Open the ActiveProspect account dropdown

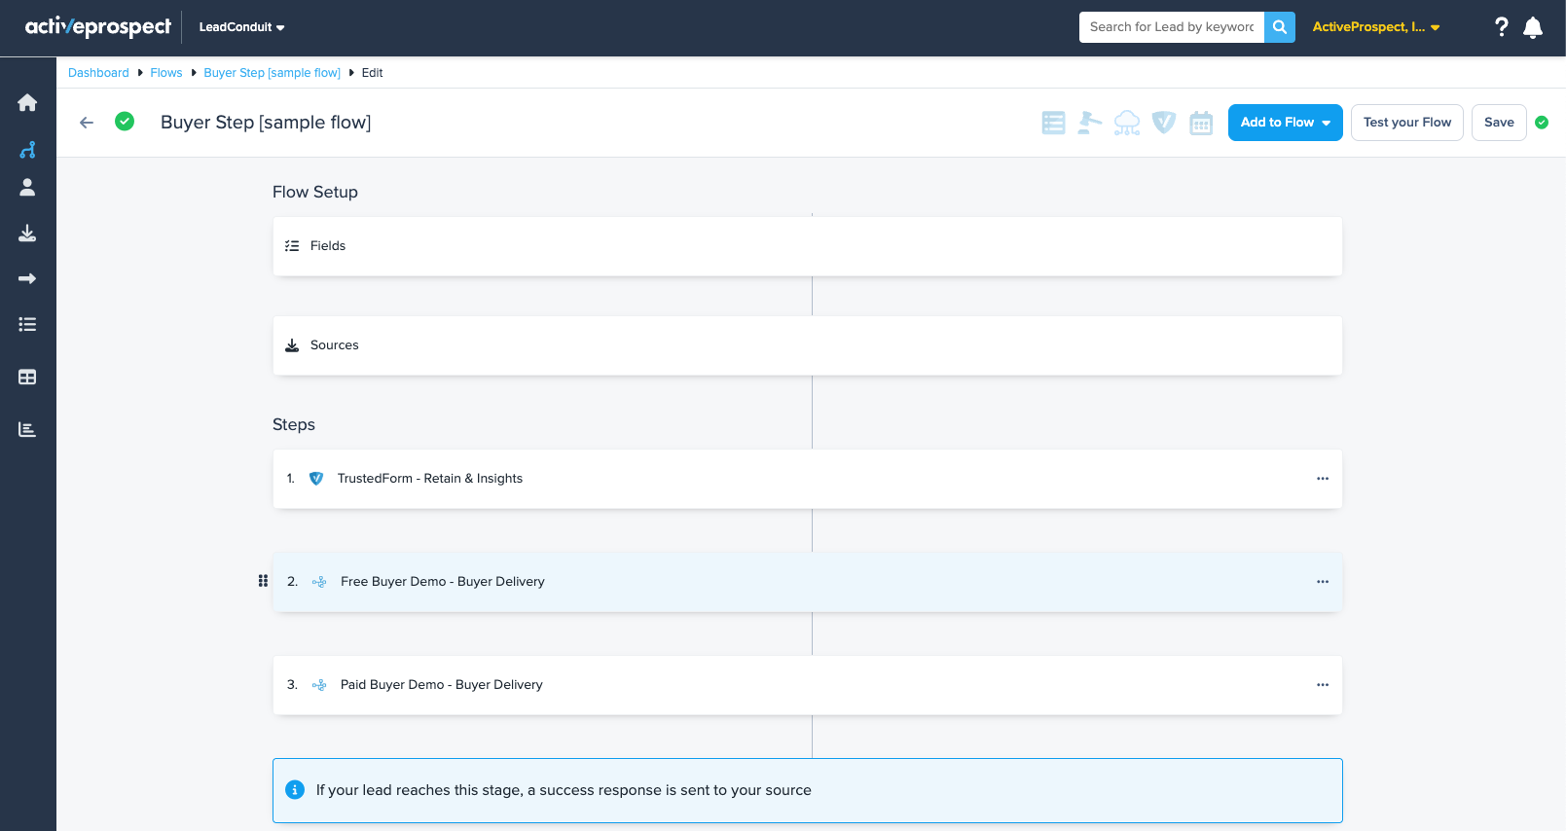(1376, 27)
